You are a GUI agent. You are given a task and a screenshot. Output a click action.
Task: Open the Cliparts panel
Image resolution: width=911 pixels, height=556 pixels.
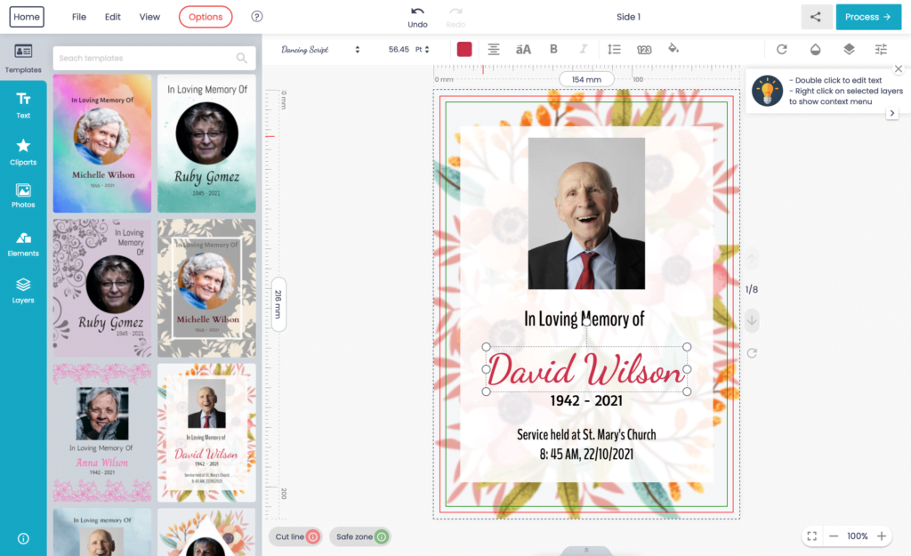(23, 151)
